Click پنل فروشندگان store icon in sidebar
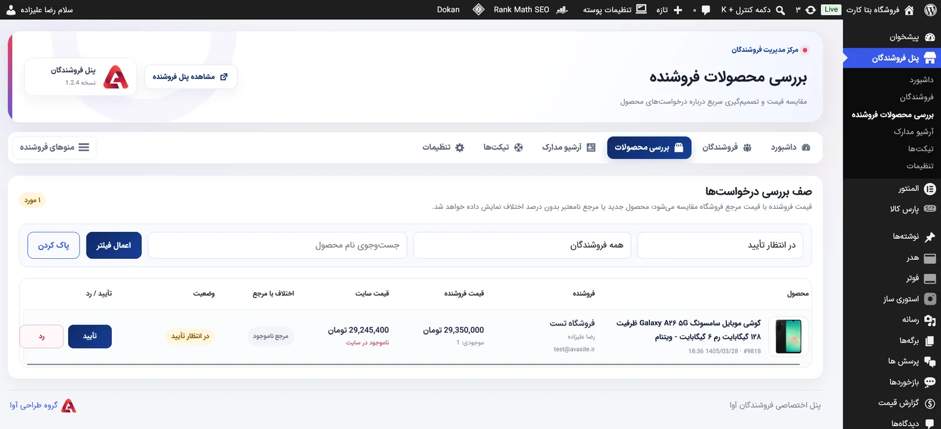The image size is (941, 429). click(x=930, y=58)
